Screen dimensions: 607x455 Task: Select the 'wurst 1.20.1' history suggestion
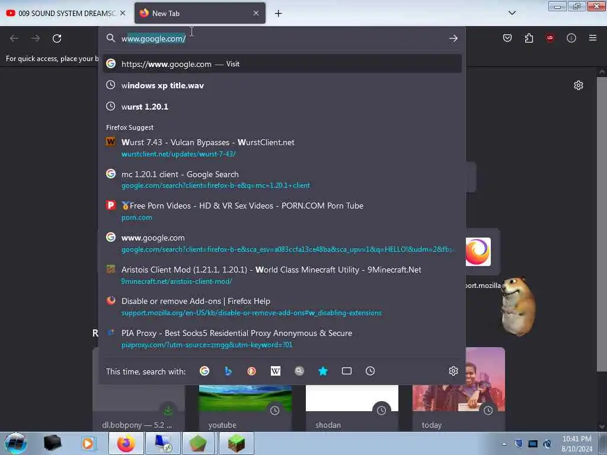click(282, 107)
